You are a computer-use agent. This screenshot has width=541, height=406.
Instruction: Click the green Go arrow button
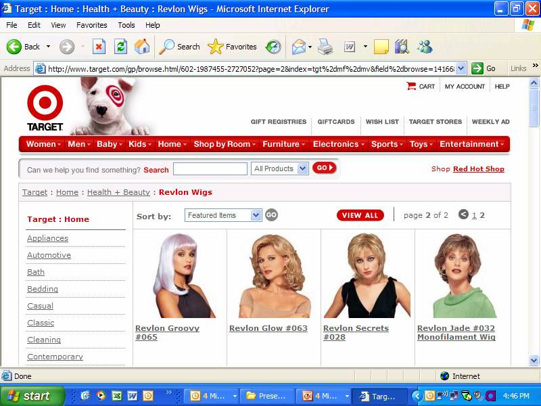point(477,68)
